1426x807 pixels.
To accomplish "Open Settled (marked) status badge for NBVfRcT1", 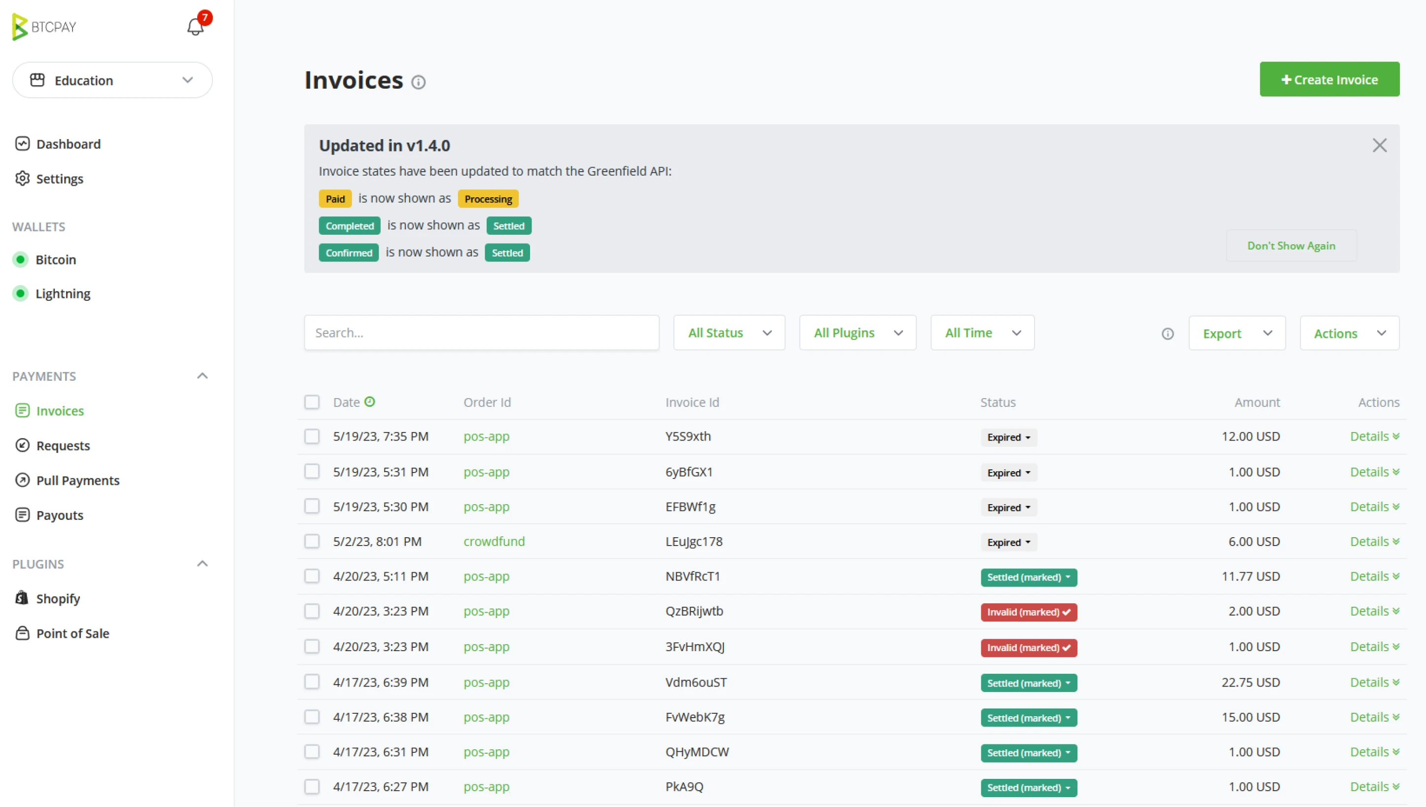I will click(1028, 577).
